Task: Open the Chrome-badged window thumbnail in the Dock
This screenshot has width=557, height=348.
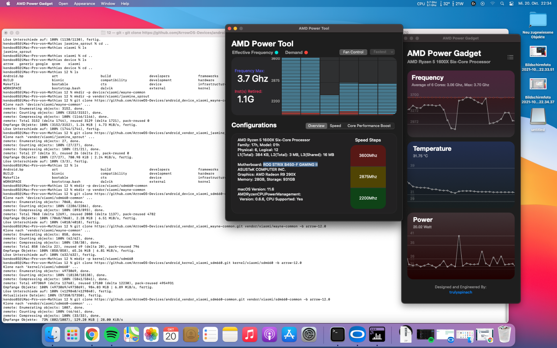Action: (x=484, y=335)
